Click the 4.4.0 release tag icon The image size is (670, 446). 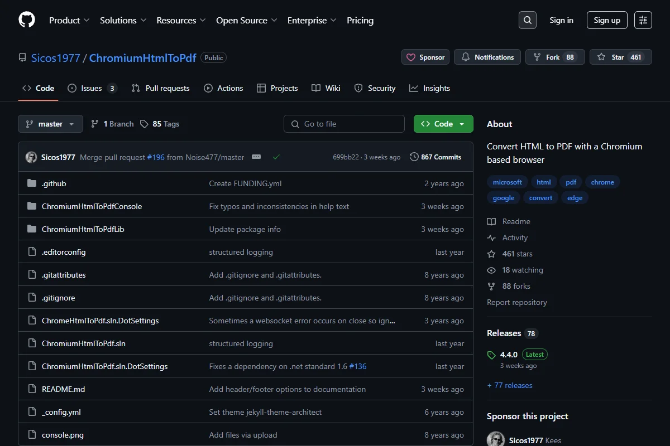(491, 355)
